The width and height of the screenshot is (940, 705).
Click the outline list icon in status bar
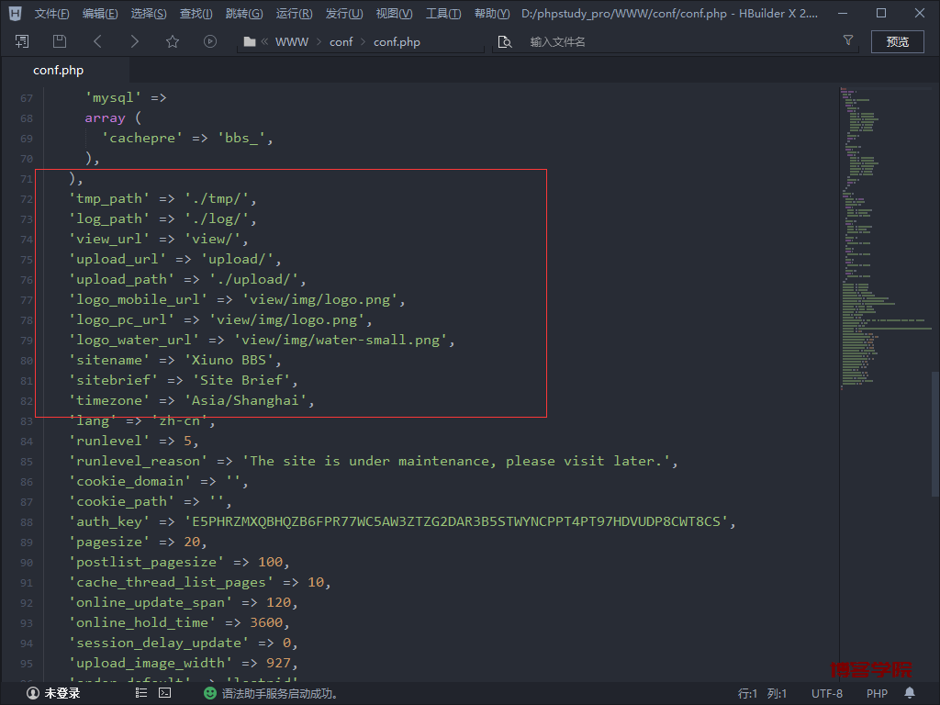(x=141, y=693)
